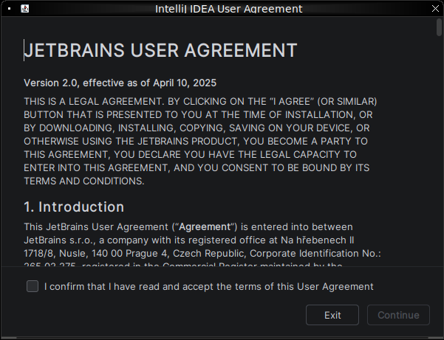Click the "Version 2.0, effective as of April 10, 2025" line
The image size is (444, 340).
120,83
